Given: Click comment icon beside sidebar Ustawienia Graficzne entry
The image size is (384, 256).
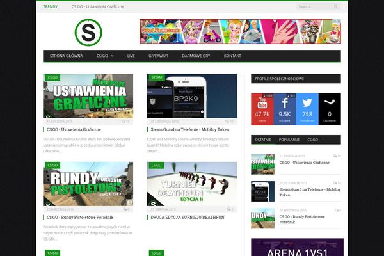Looking at the screenshot, I should click(x=335, y=156).
